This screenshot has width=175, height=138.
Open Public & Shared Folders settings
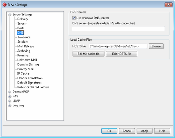(33, 87)
